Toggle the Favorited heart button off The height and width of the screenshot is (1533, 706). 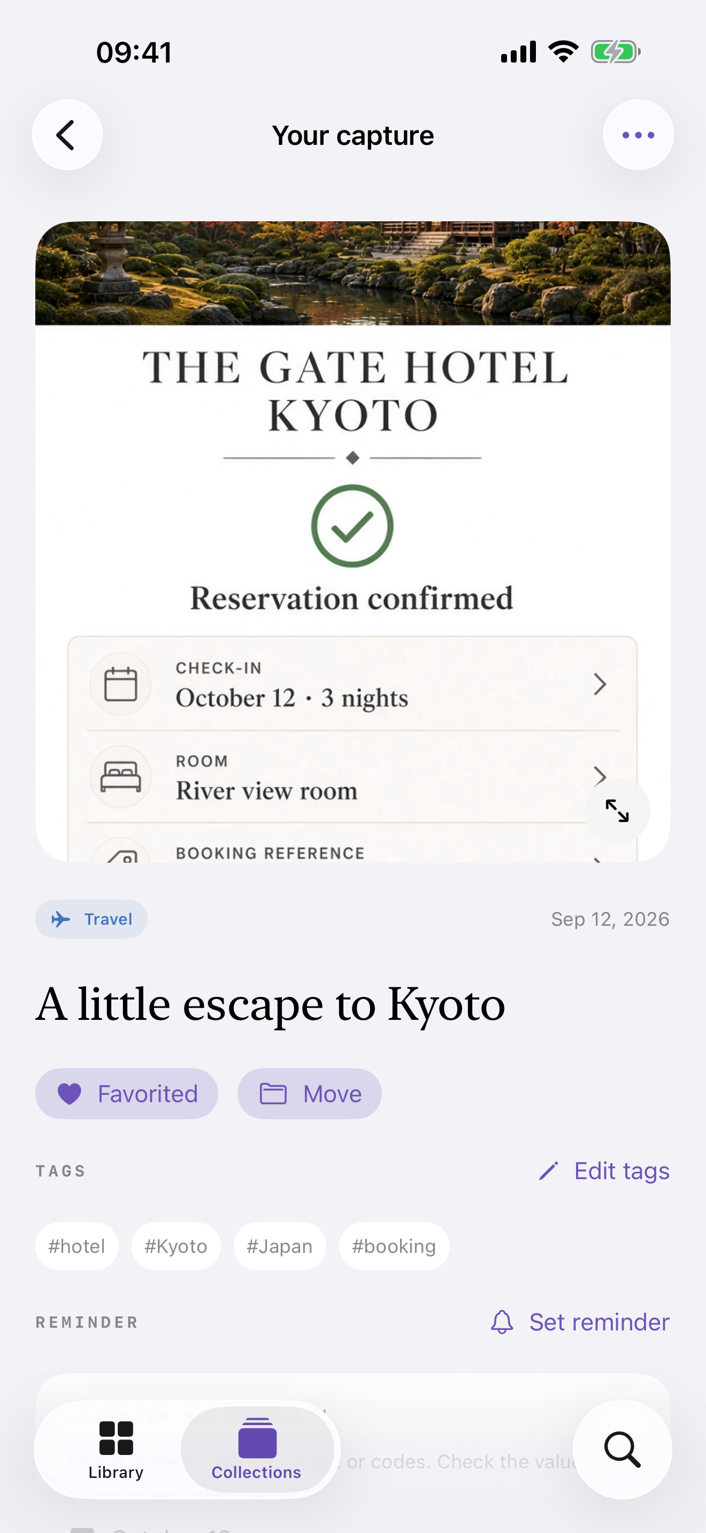[127, 1094]
